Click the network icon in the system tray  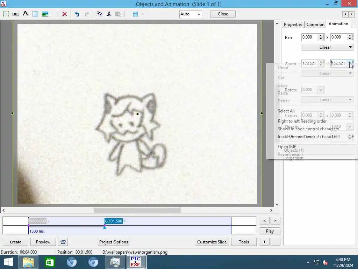[317, 262]
